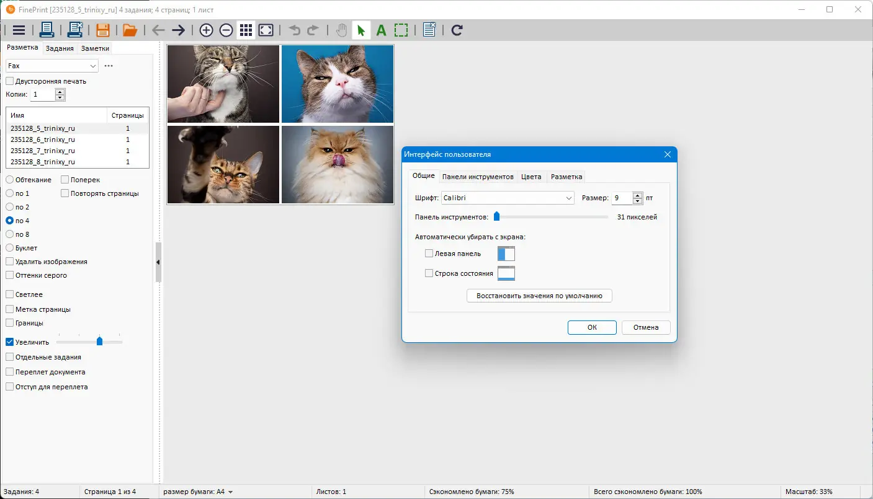The width and height of the screenshot is (873, 499).
Task: Click the Увеличить slider handle
Action: 99,342
